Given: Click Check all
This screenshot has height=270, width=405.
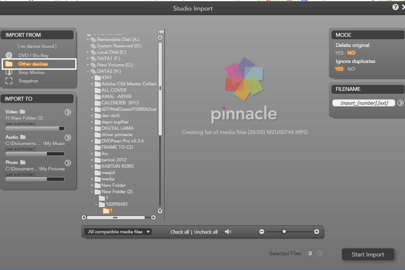Looking at the screenshot, I should coord(180,232).
